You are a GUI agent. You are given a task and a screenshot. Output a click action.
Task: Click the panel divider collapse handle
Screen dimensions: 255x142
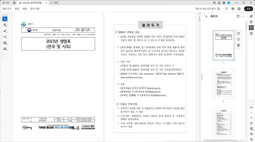point(202,77)
